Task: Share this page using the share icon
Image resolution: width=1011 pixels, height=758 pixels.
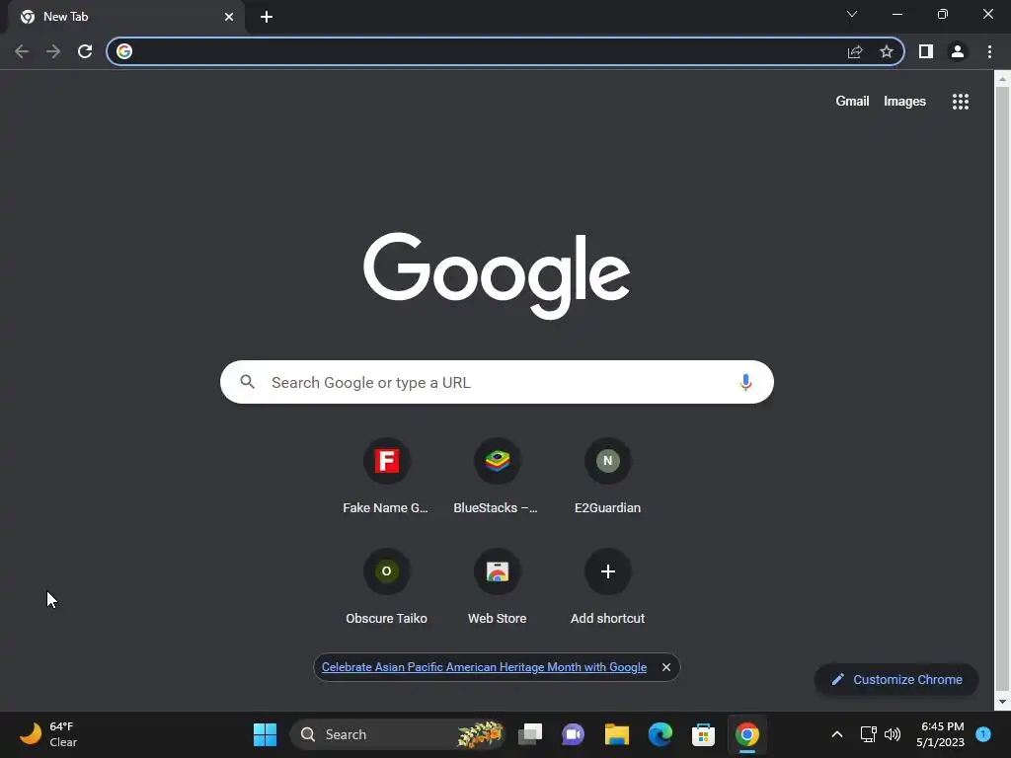Action: (855, 51)
